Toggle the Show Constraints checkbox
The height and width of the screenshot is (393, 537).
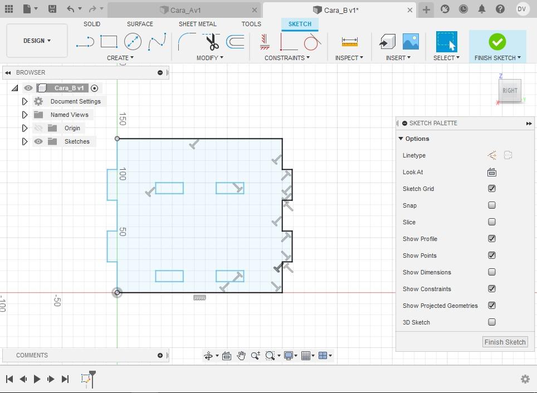492,289
